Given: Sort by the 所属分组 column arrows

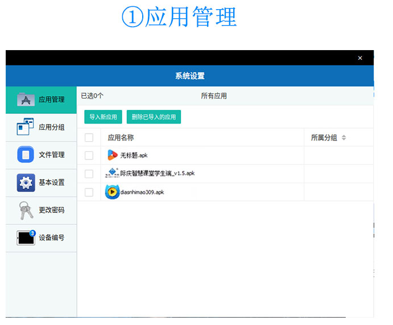Looking at the screenshot, I should 344,138.
